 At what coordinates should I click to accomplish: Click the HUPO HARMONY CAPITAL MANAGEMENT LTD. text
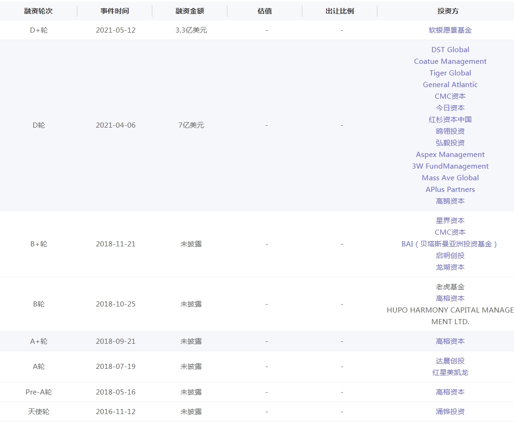[x=450, y=316]
